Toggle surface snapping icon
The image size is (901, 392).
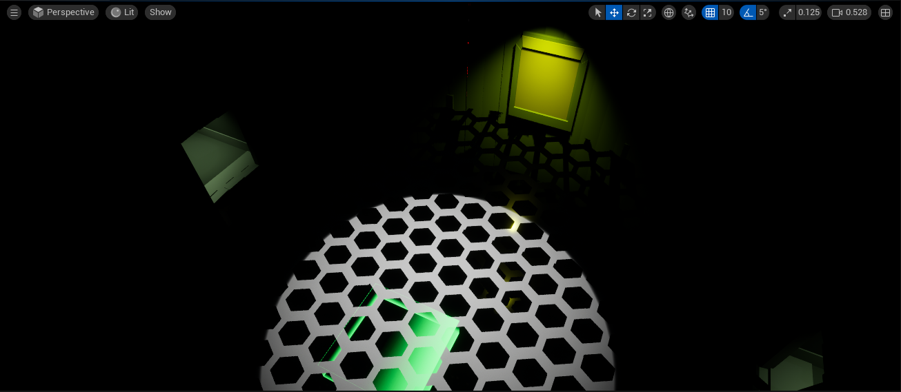pyautogui.click(x=689, y=12)
